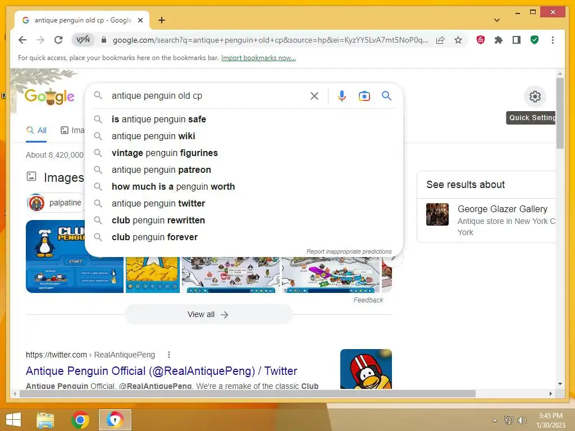Open the Extensions puzzle menu
575x431 pixels.
(x=499, y=40)
